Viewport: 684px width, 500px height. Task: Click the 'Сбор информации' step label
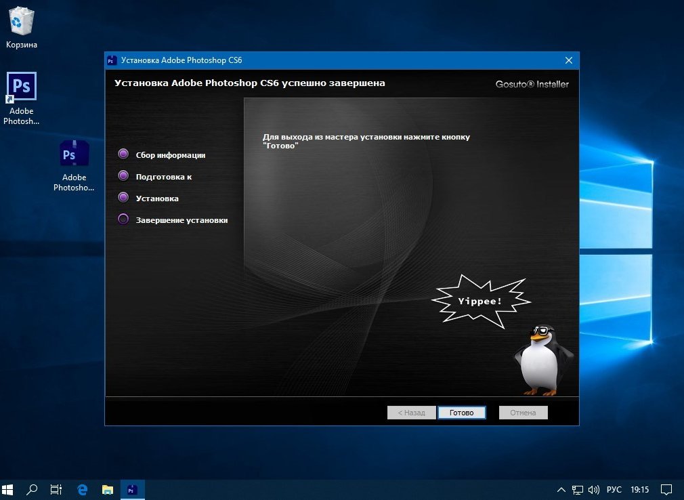171,155
